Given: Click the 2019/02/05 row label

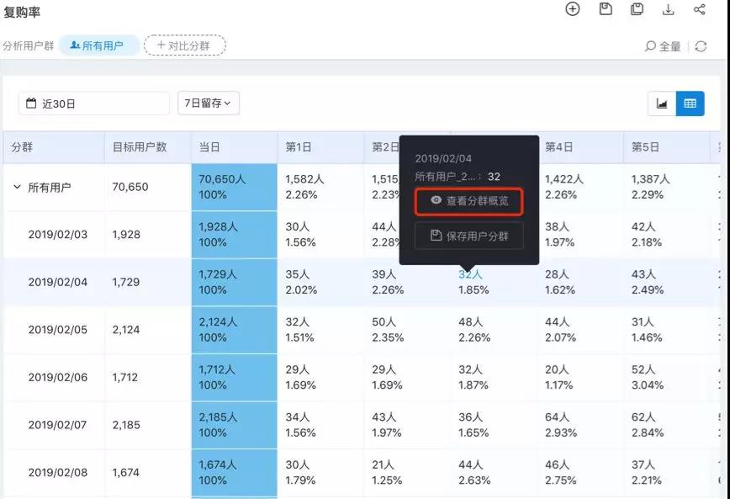Looking at the screenshot, I should 58,329.
